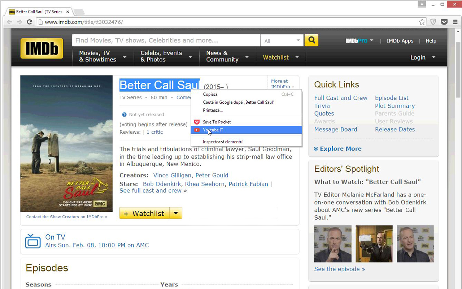Viewport: 462px width, 289px height.
Task: Choose Printează... in the context menu
Action: pos(246,110)
